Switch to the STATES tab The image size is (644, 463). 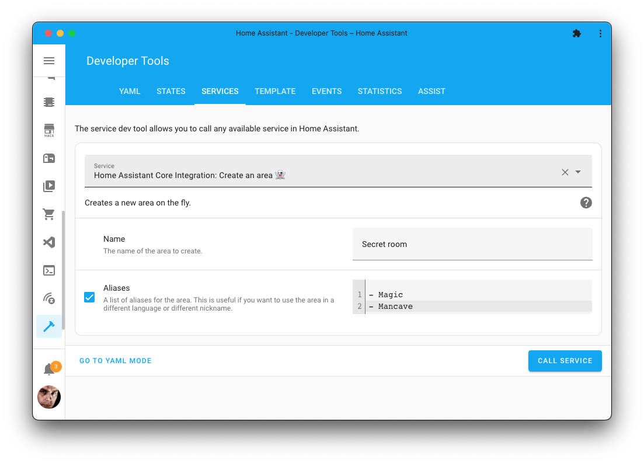click(170, 91)
